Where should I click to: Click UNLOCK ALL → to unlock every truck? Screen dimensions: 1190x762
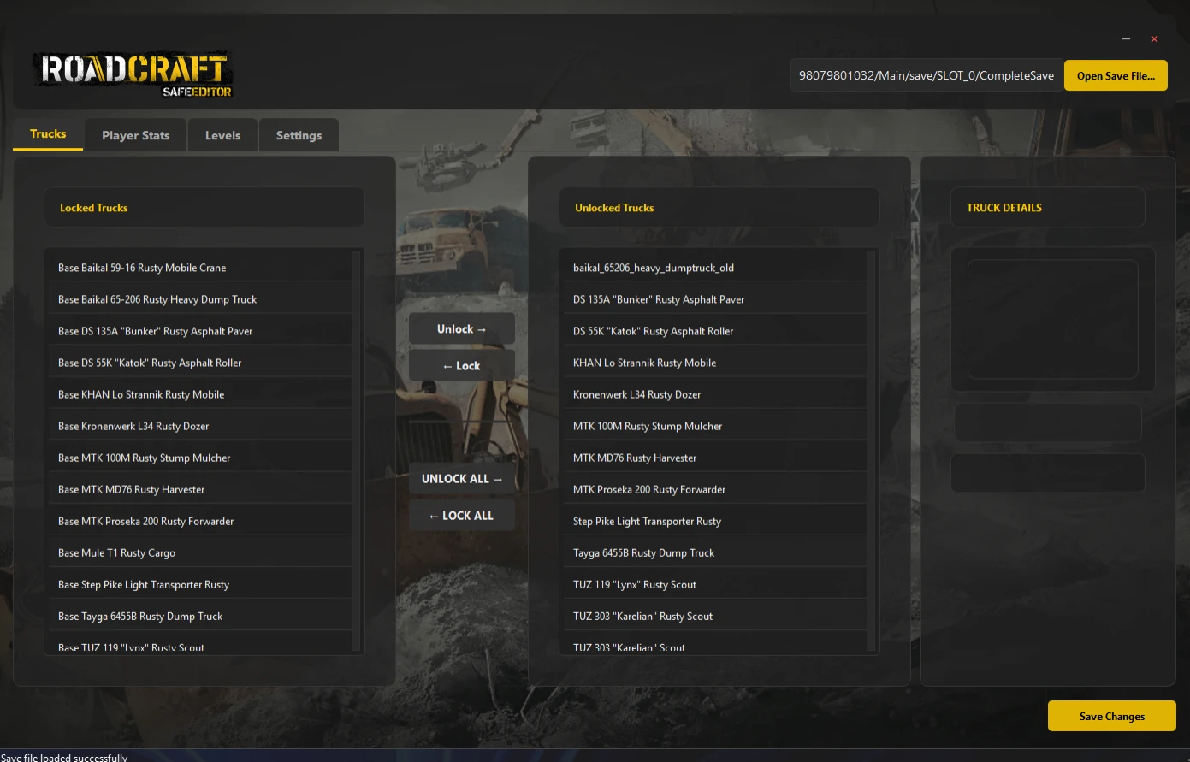point(462,479)
